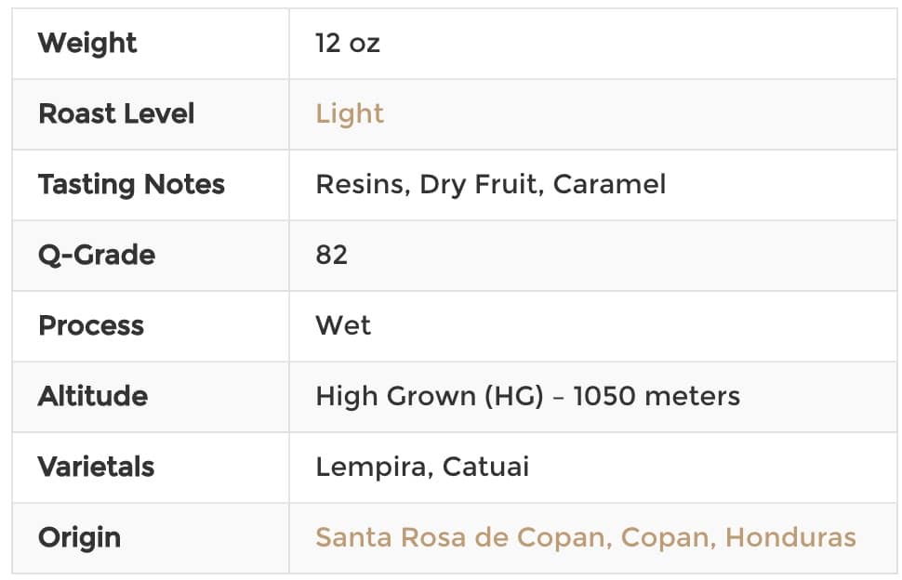Select Lempira, Catuai varietals text

422,467
